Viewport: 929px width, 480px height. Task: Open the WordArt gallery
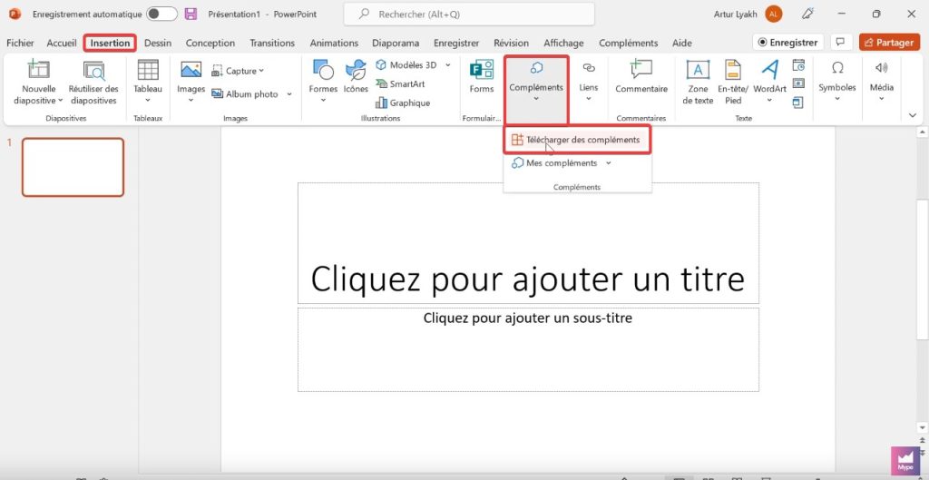(769, 82)
